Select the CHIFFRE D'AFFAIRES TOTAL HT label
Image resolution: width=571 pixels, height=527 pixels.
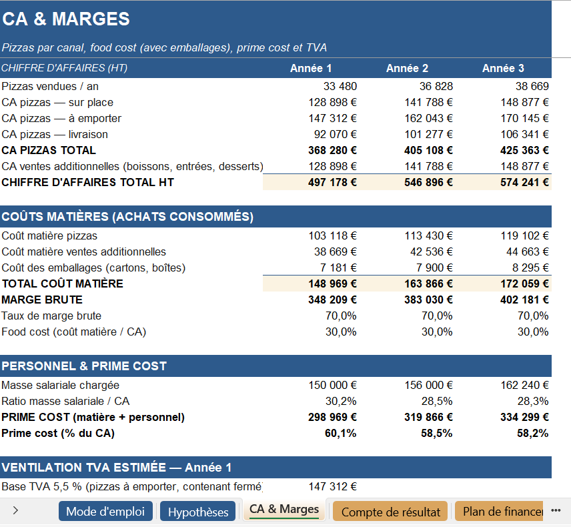(88, 183)
